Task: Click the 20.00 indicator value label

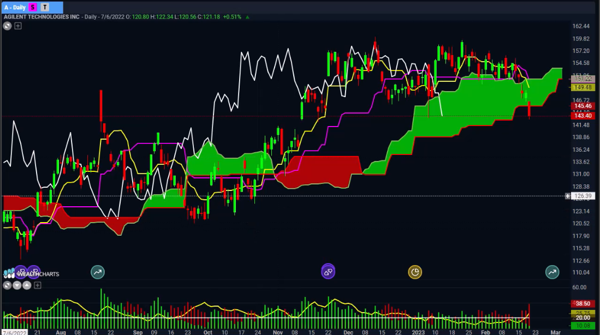Action: [x=583, y=318]
